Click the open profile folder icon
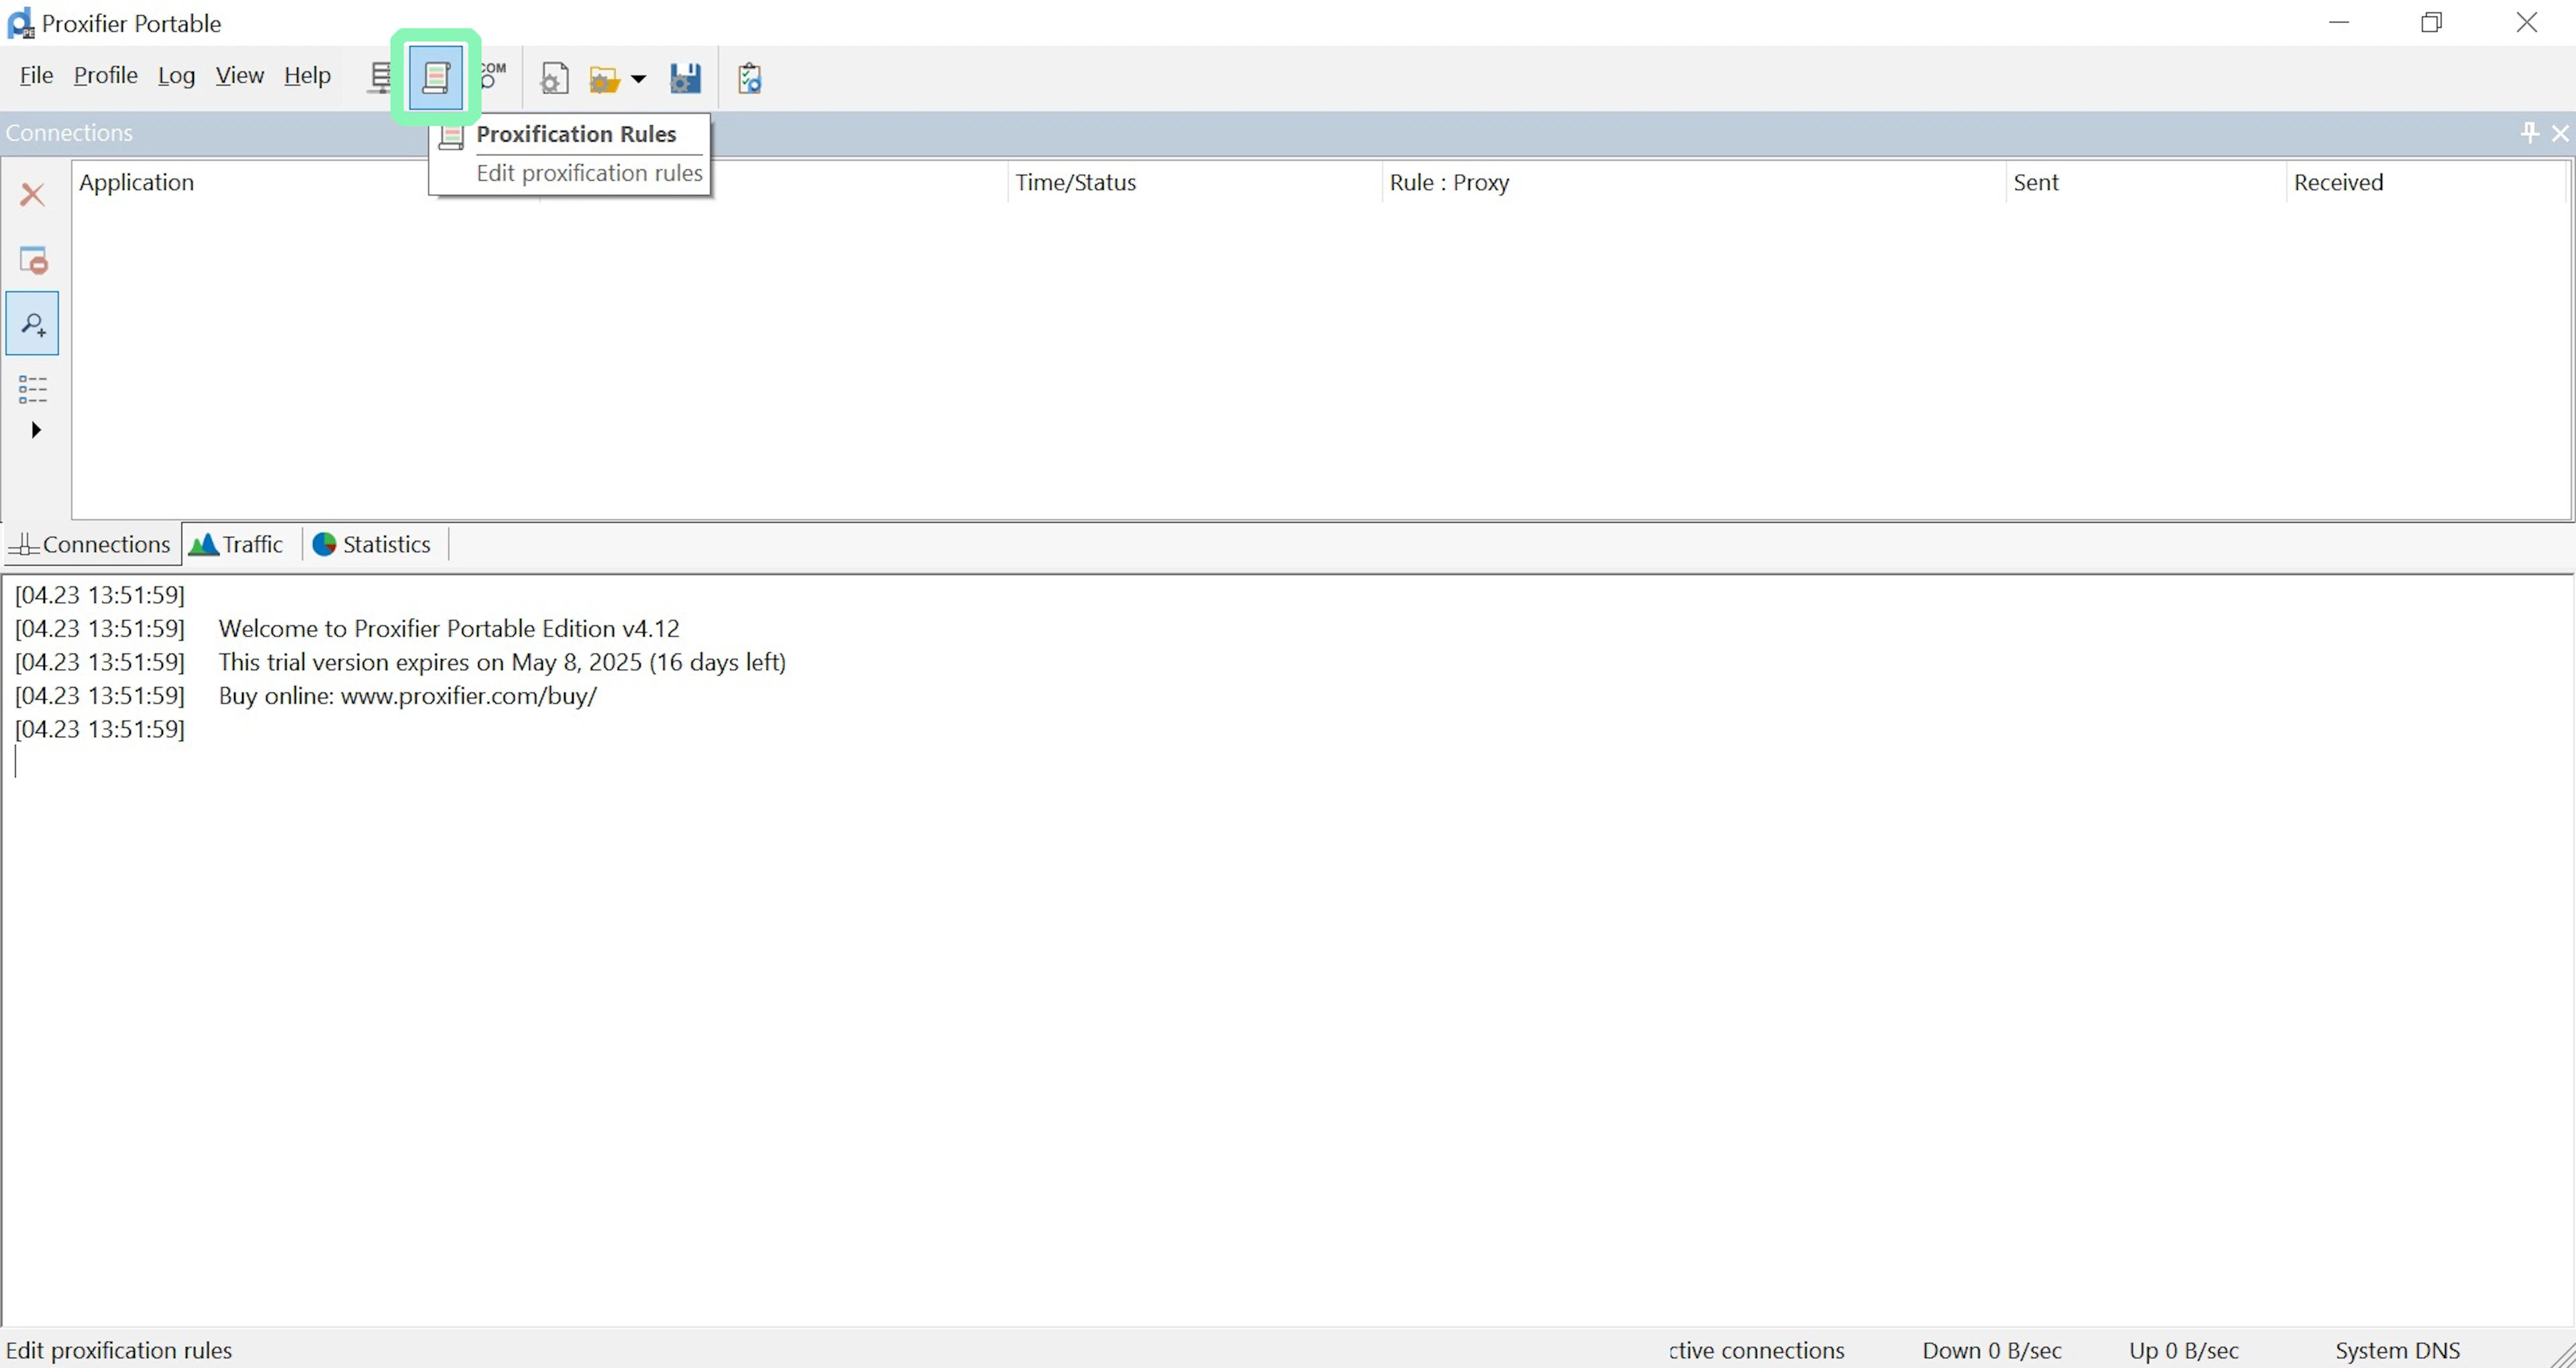This screenshot has height=1368, width=2576. [605, 79]
